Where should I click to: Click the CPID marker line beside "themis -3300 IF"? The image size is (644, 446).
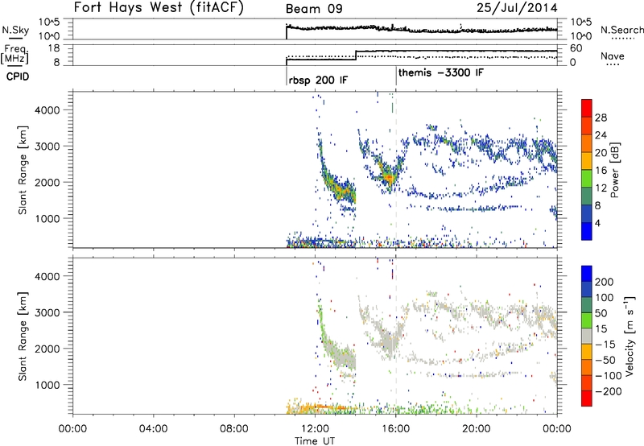click(396, 76)
